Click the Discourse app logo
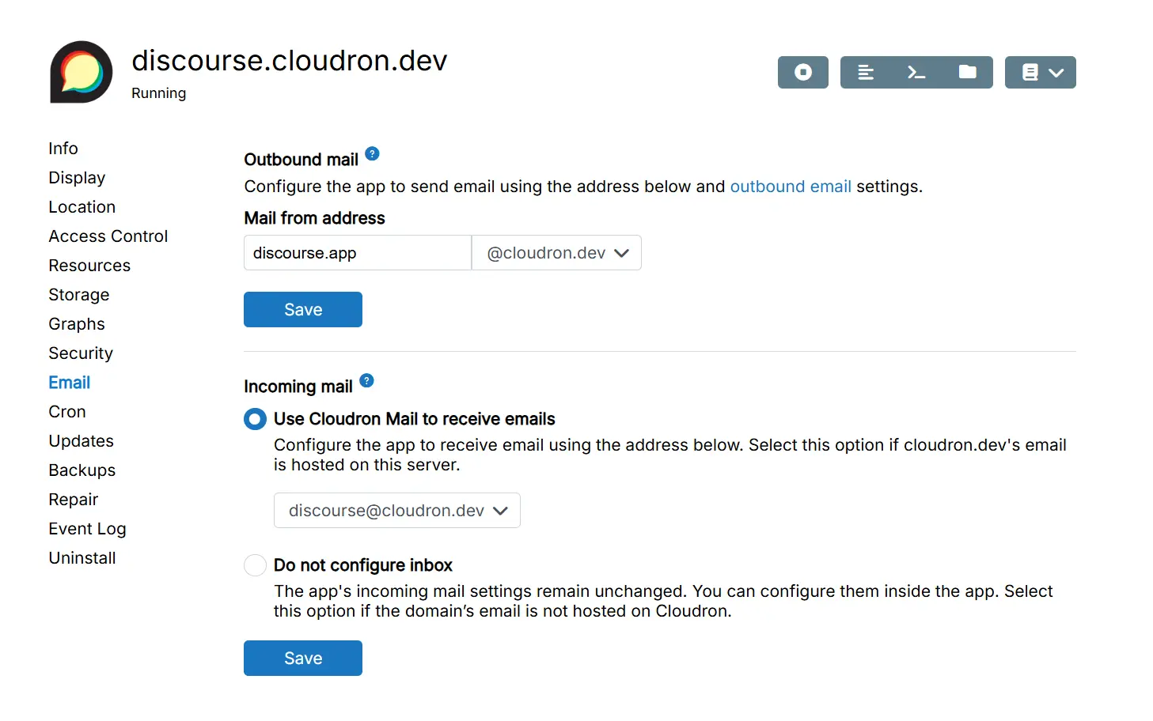The width and height of the screenshot is (1153, 721). [x=82, y=72]
